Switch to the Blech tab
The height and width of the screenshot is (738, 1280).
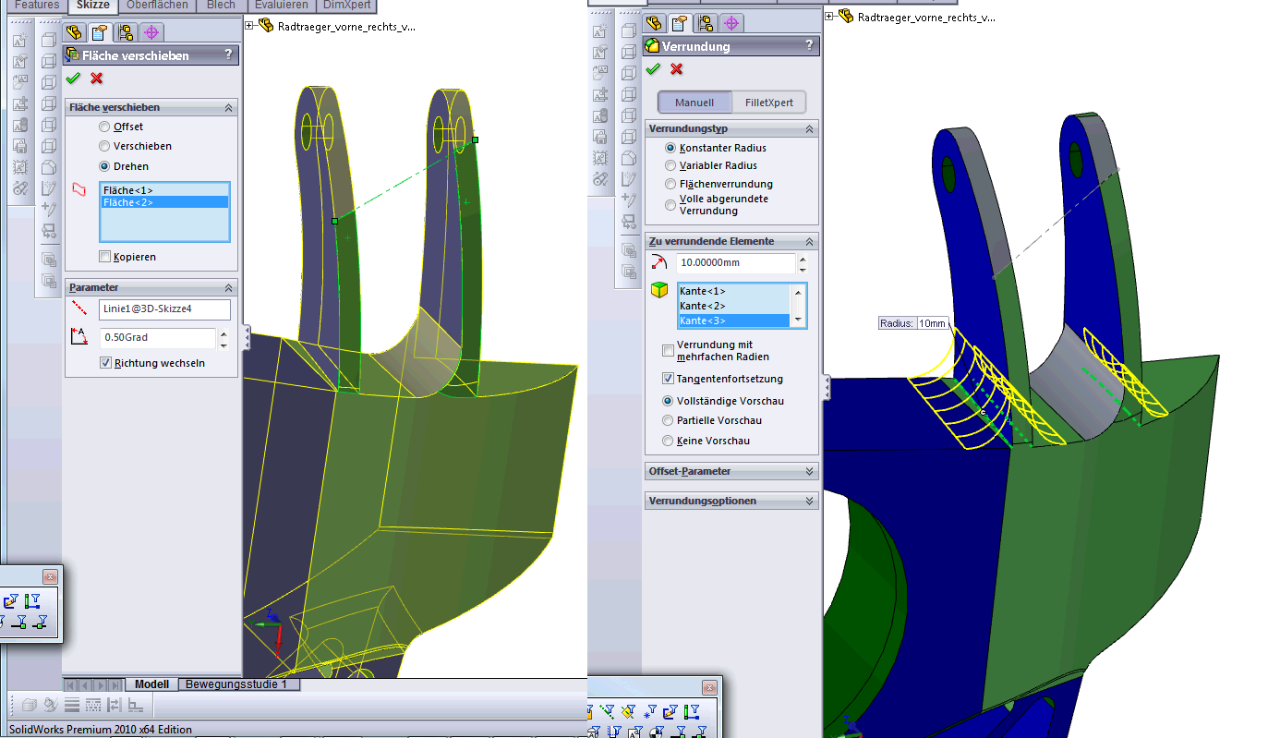[221, 6]
